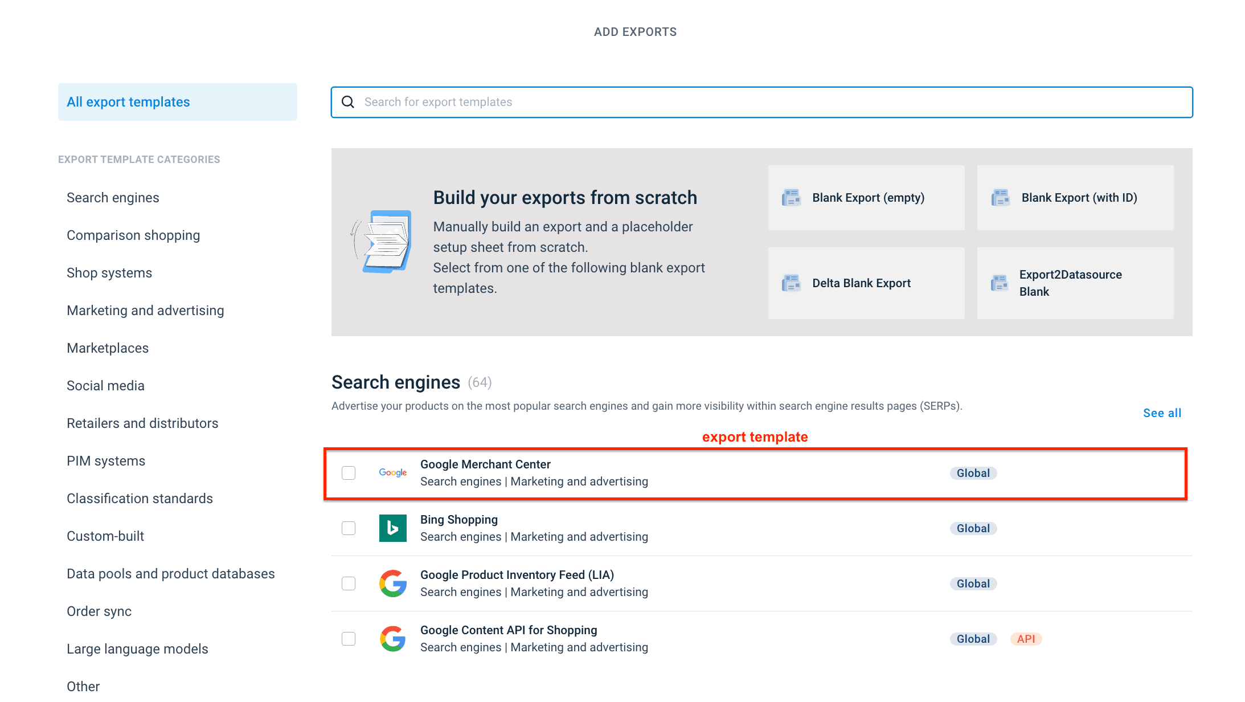Click the Google Merchant Center title
Screen dimensions: 1245x702
pyautogui.click(x=485, y=464)
